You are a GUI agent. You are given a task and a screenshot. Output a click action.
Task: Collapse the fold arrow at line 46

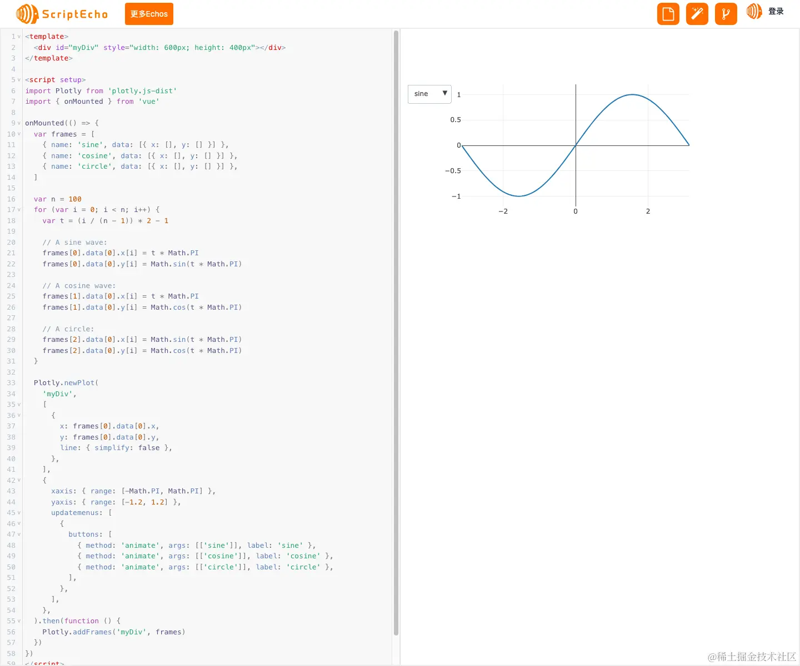click(x=19, y=524)
